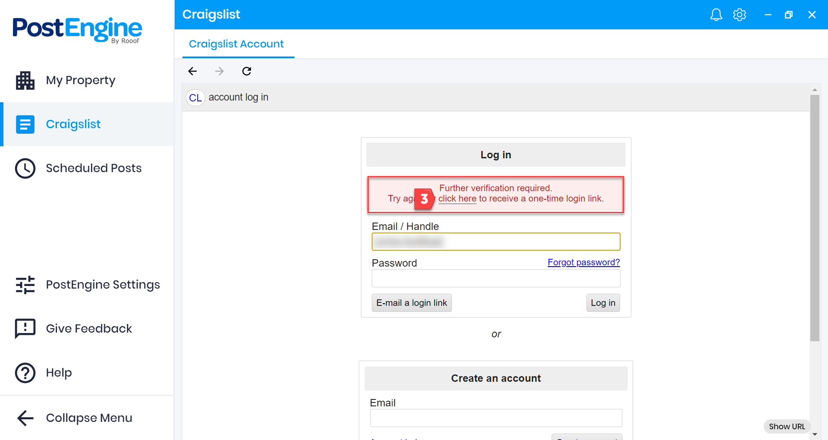Click the Forgot password? link
The image size is (828, 440).
click(x=583, y=262)
